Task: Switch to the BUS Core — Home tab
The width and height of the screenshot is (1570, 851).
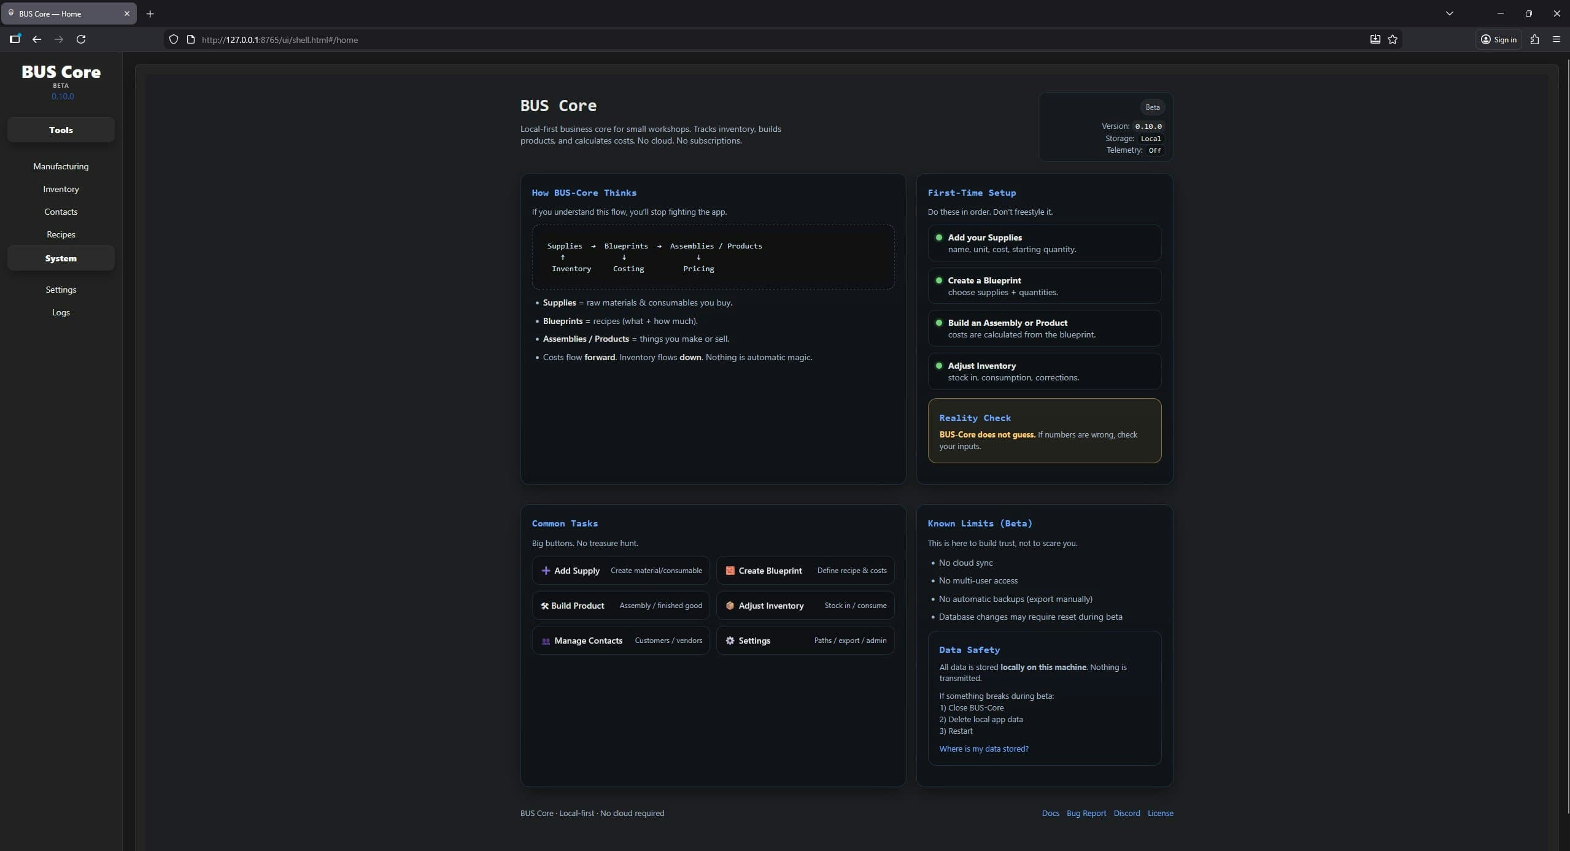Action: click(61, 13)
